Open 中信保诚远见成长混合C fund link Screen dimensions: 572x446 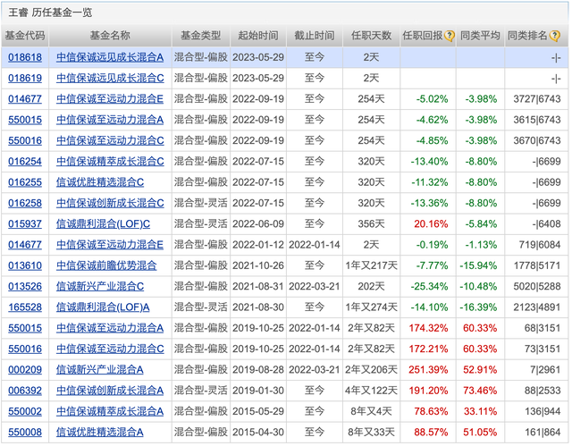[110, 78]
